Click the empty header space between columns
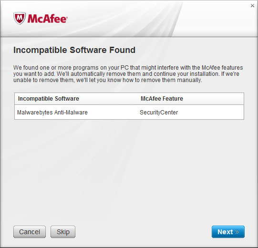Image resolution: width=258 pixels, height=248 pixels. pos(110,99)
